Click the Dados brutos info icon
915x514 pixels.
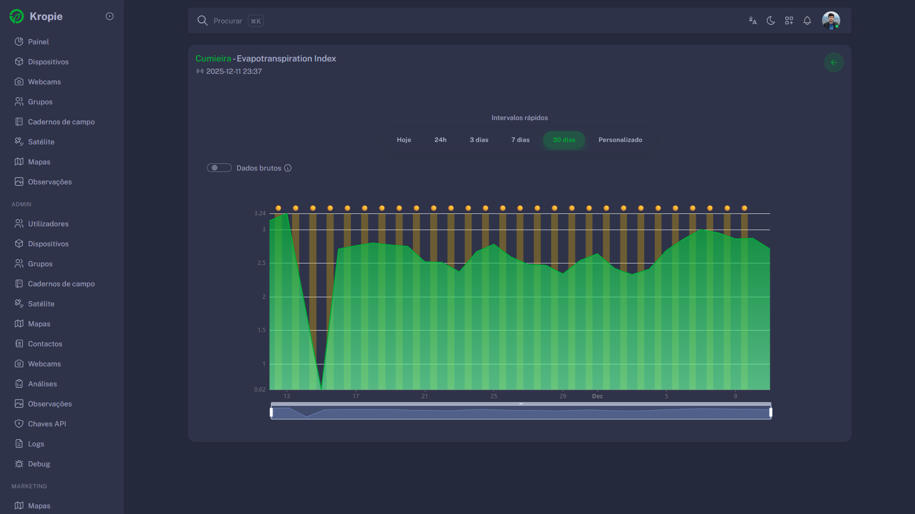point(288,168)
